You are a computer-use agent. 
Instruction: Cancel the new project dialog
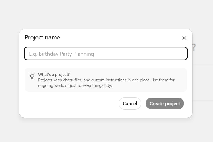click(130, 103)
